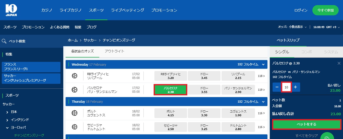Click the 10Bet Japan logo
Screen dimensions: 343x139
click(x=11, y=10)
